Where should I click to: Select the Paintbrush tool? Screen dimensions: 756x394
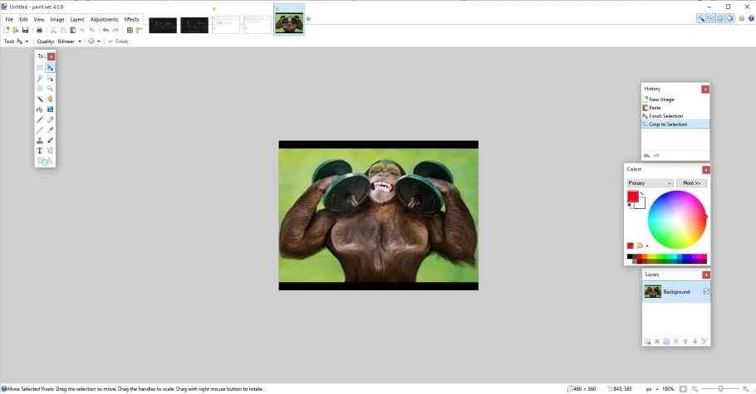tap(40, 119)
